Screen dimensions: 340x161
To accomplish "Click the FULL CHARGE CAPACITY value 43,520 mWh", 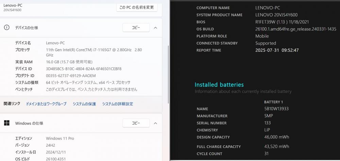I will coord(277,146).
